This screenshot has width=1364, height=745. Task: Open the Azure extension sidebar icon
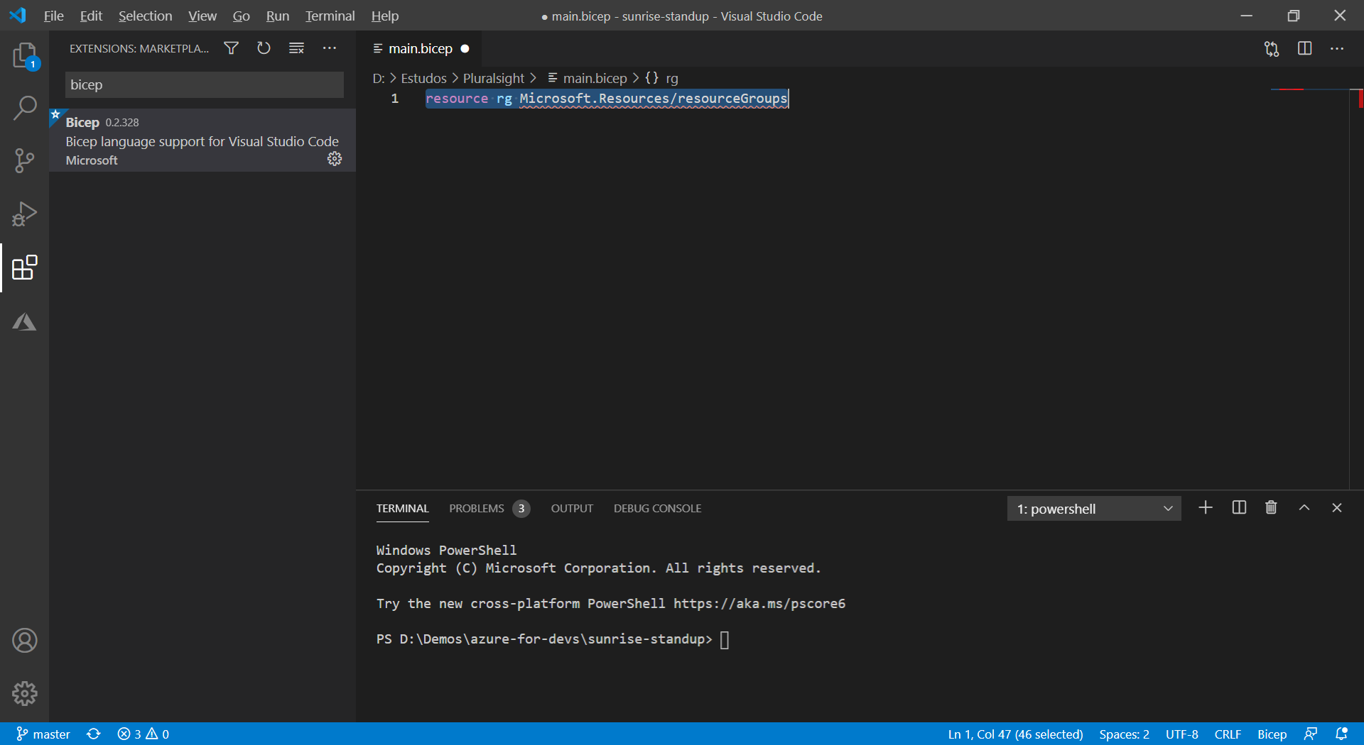[x=25, y=321]
